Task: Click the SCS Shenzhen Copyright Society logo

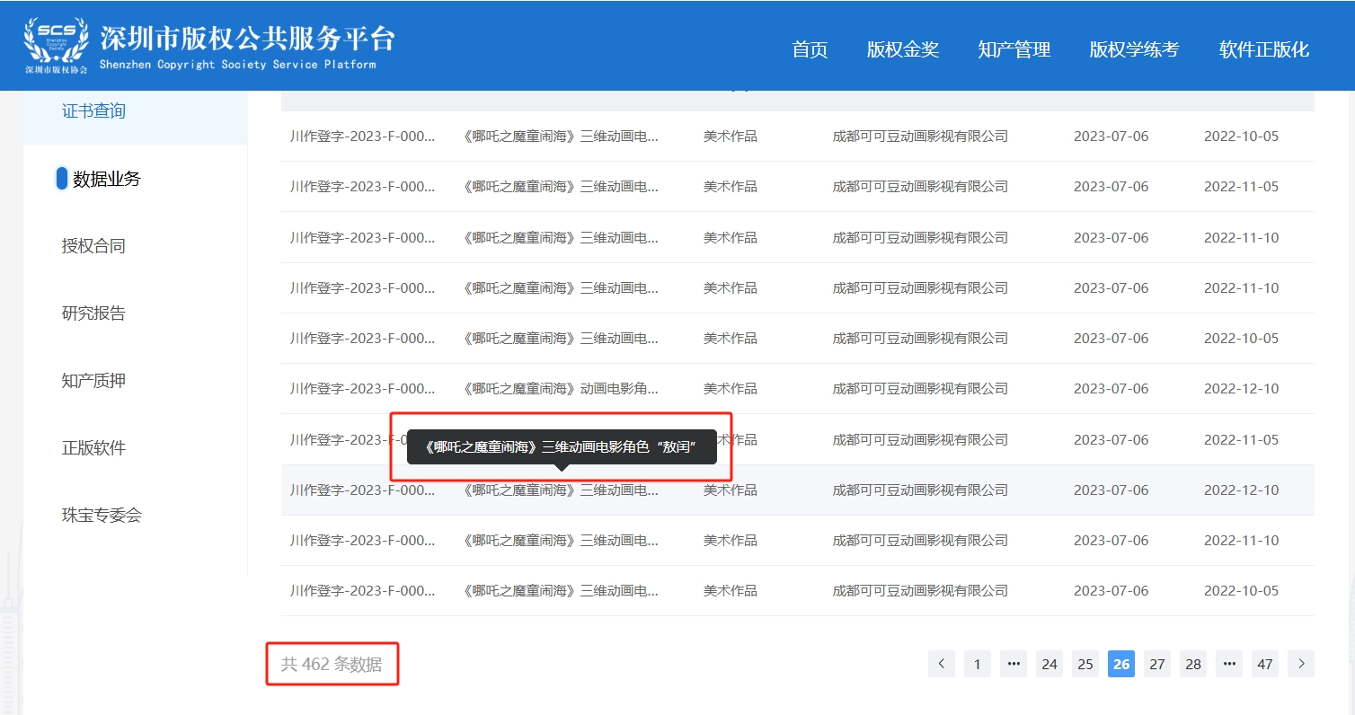Action: pyautogui.click(x=56, y=45)
